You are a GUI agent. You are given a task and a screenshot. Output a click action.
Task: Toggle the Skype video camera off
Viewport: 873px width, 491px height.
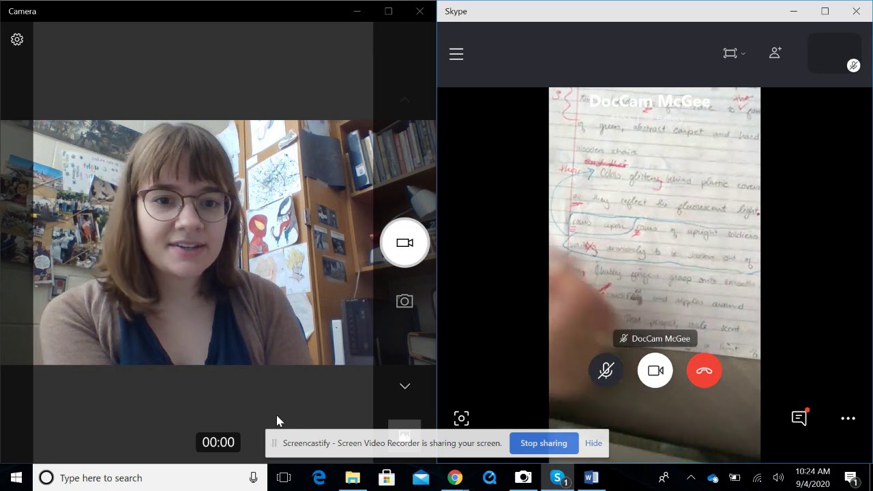[655, 370]
